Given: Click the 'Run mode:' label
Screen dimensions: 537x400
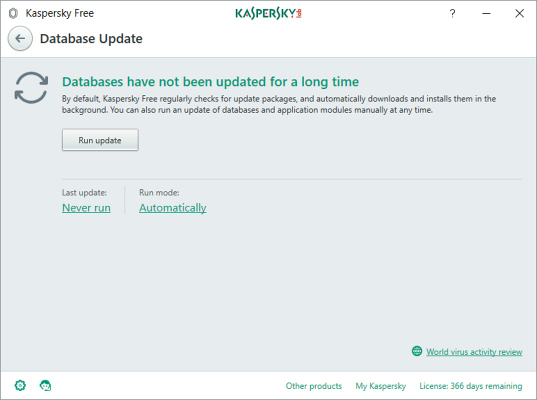Looking at the screenshot, I should click(x=159, y=192).
